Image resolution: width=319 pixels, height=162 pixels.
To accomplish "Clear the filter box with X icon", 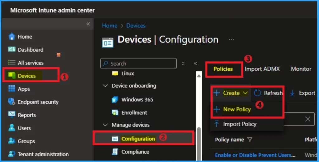I will pyautogui.click(x=307, y=119).
